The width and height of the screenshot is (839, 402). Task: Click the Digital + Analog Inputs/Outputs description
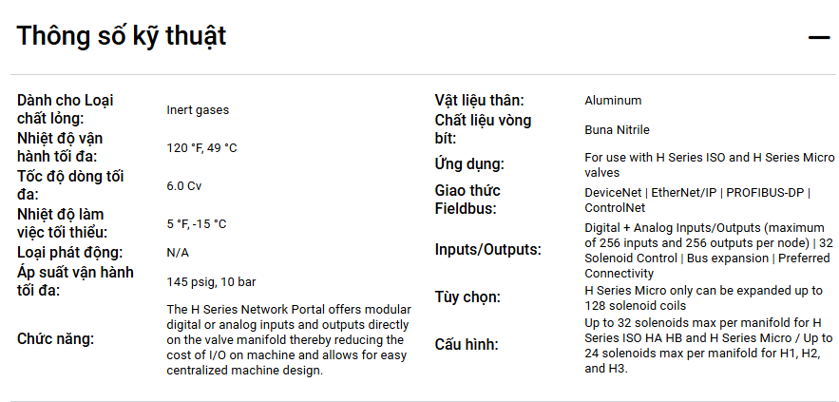(x=709, y=250)
